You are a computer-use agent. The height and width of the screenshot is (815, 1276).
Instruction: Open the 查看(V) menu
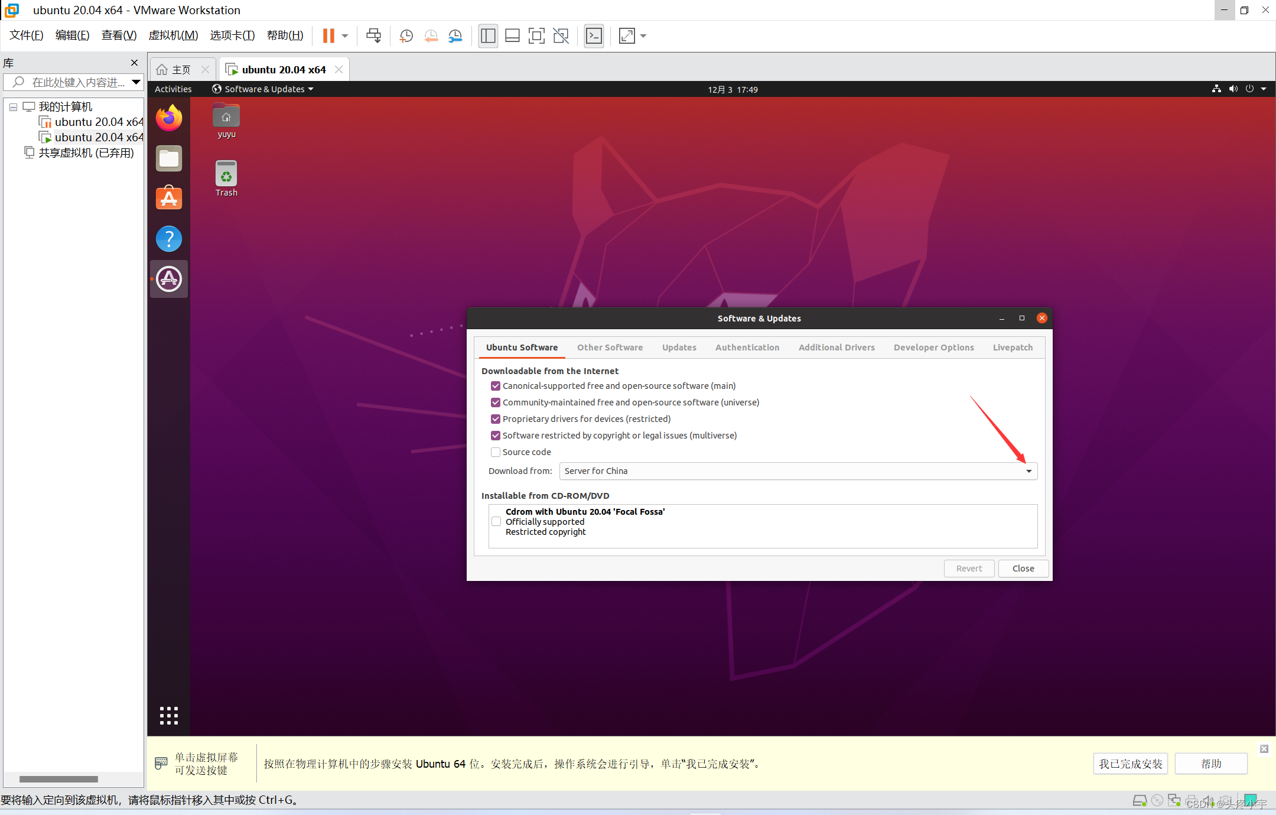coord(119,35)
